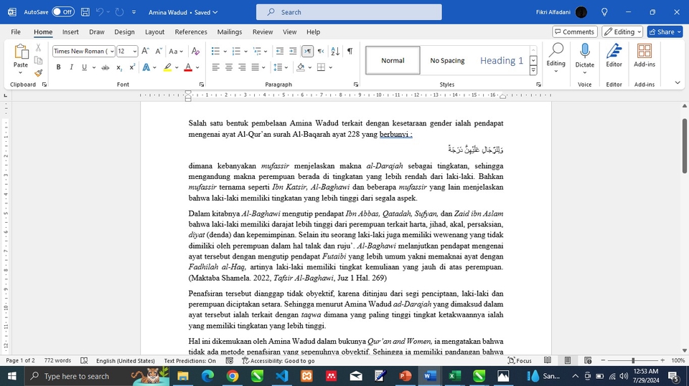
Task: Click the Sort A-Z icon
Action: click(x=335, y=52)
